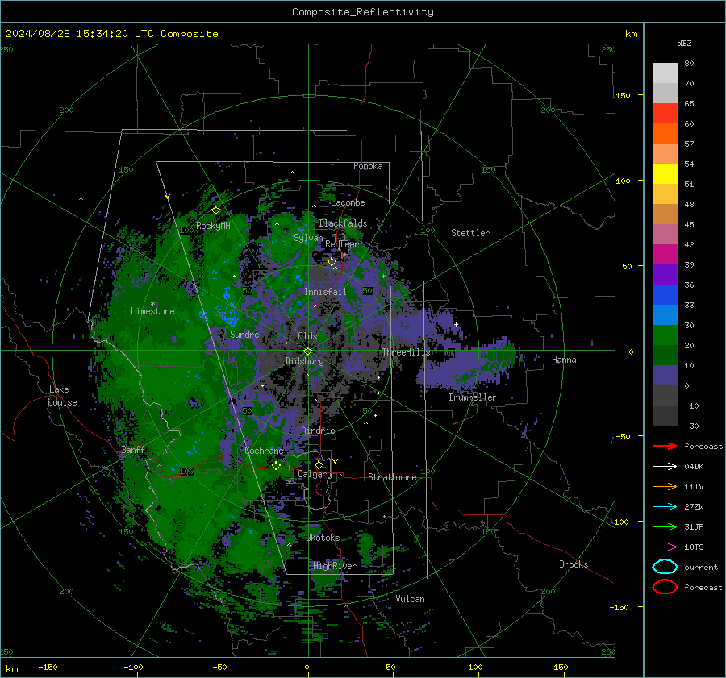The width and height of the screenshot is (726, 678).
Task: Click the yellow diamond marker above RockyMH
Action: 215,210
